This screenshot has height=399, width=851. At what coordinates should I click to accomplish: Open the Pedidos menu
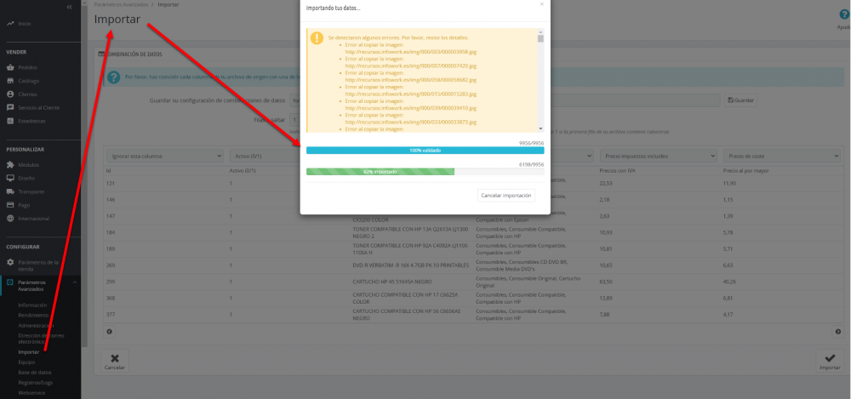[x=28, y=67]
